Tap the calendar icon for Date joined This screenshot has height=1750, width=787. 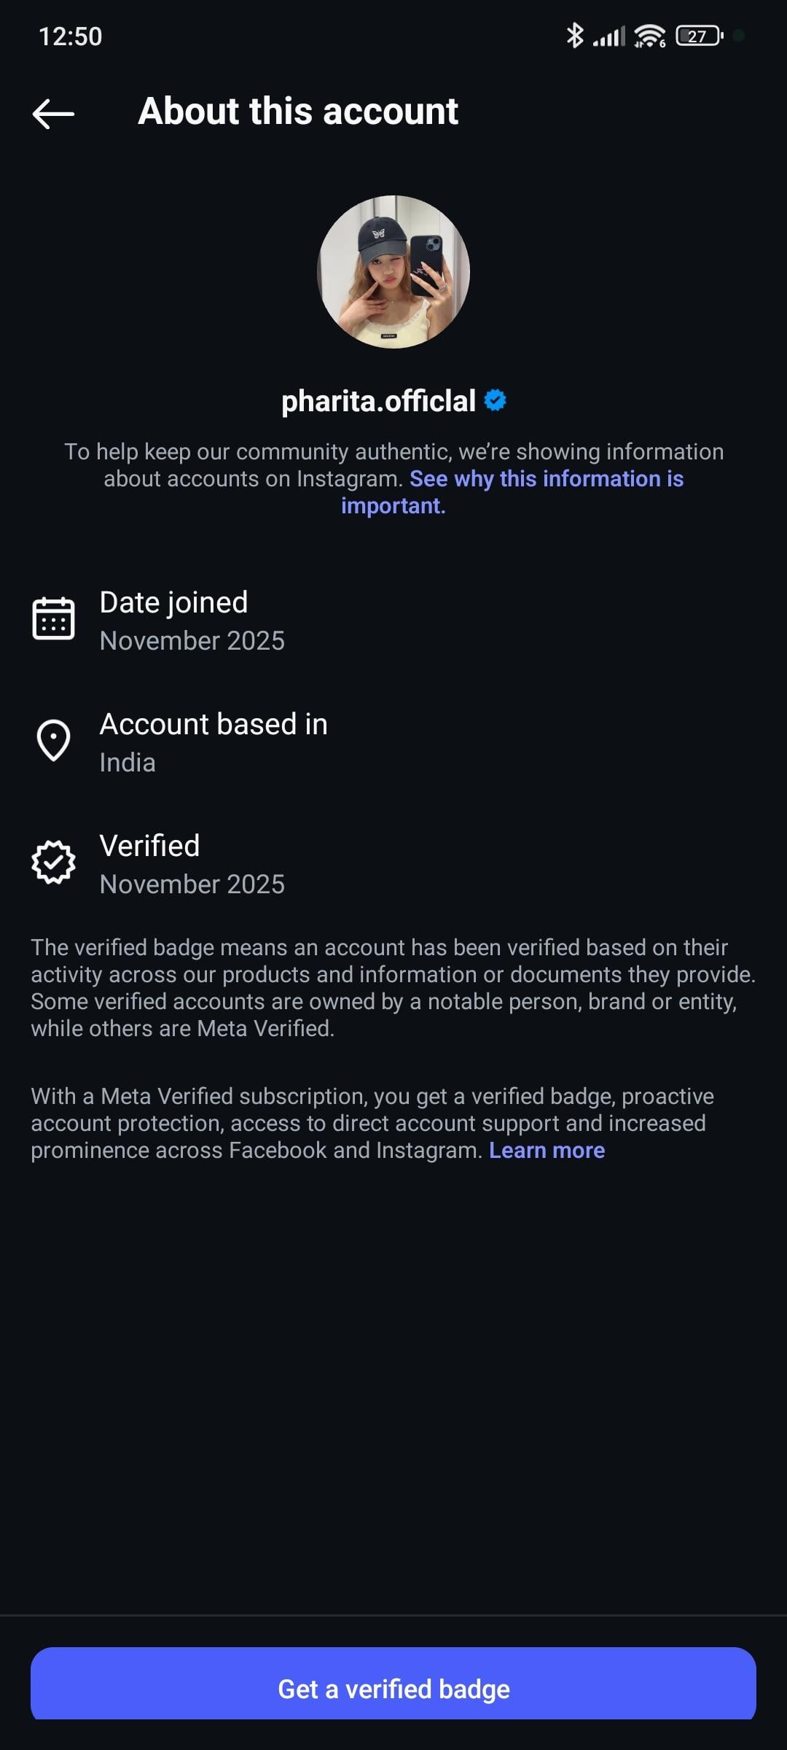point(53,618)
